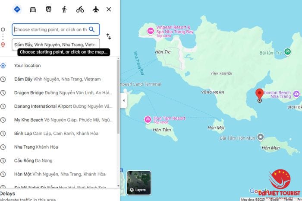Choose flights travel mode airplane icon
Viewport: 302px width, 201px height.
pyautogui.click(x=96, y=9)
